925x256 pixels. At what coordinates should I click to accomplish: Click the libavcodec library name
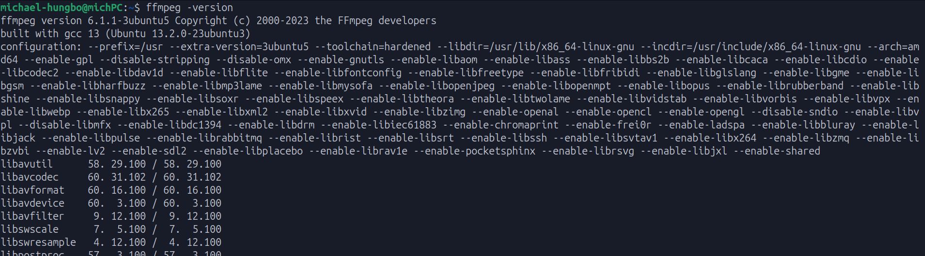point(30,177)
